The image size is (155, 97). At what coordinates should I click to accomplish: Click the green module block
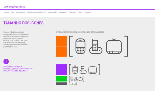click(61, 79)
